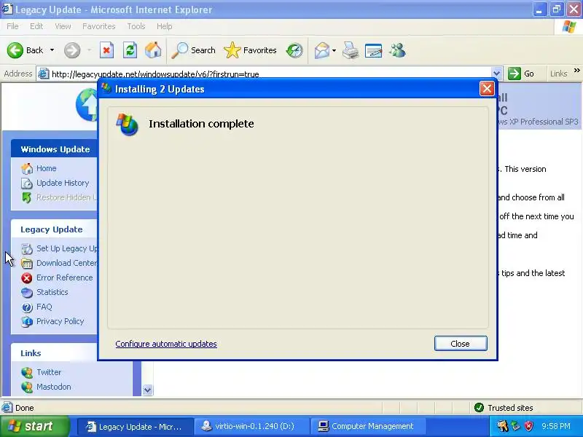This screenshot has height=437, width=583.
Task: Open the Address bar dropdown arrow
Action: click(496, 74)
